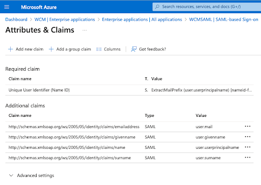Click the Columns grid icon
The width and height of the screenshot is (261, 185).
click(x=99, y=49)
